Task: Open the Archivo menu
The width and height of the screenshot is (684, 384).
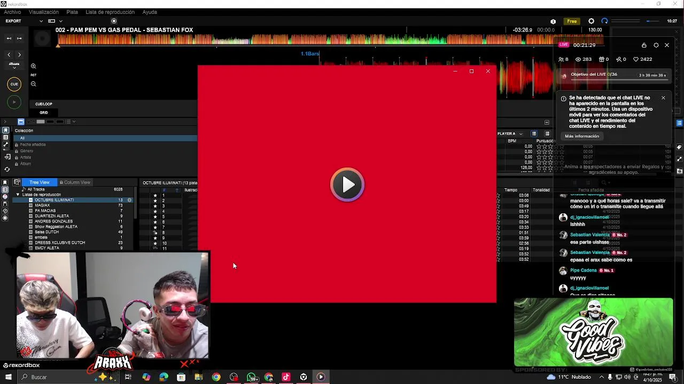Action: click(x=12, y=12)
